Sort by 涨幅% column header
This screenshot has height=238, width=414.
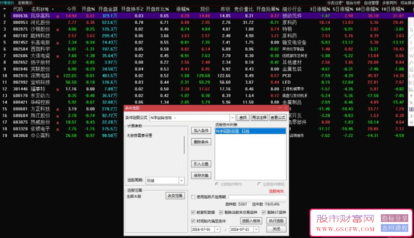pos(183,9)
